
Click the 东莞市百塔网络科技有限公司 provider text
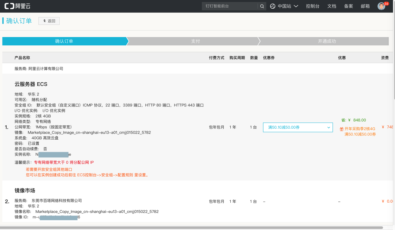coord(57,201)
